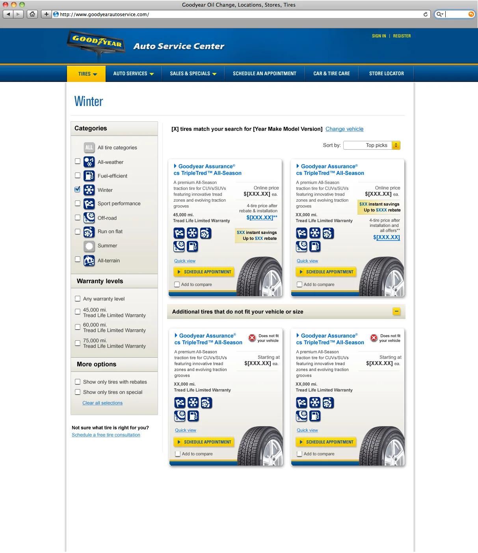Click the Run on flat category icon
Image resolution: width=478 pixels, height=553 pixels.
(89, 232)
